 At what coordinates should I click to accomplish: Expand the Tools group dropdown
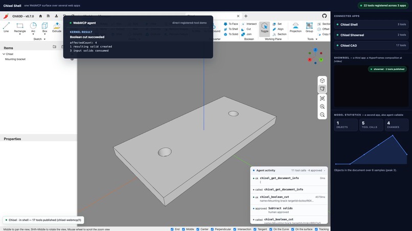coord(316,39)
